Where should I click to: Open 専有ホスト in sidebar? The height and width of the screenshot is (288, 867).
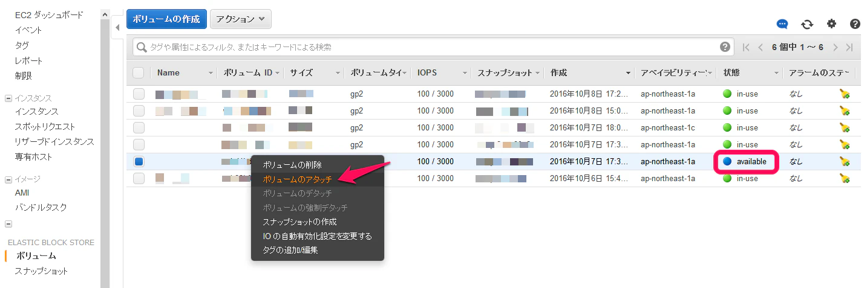tap(33, 156)
